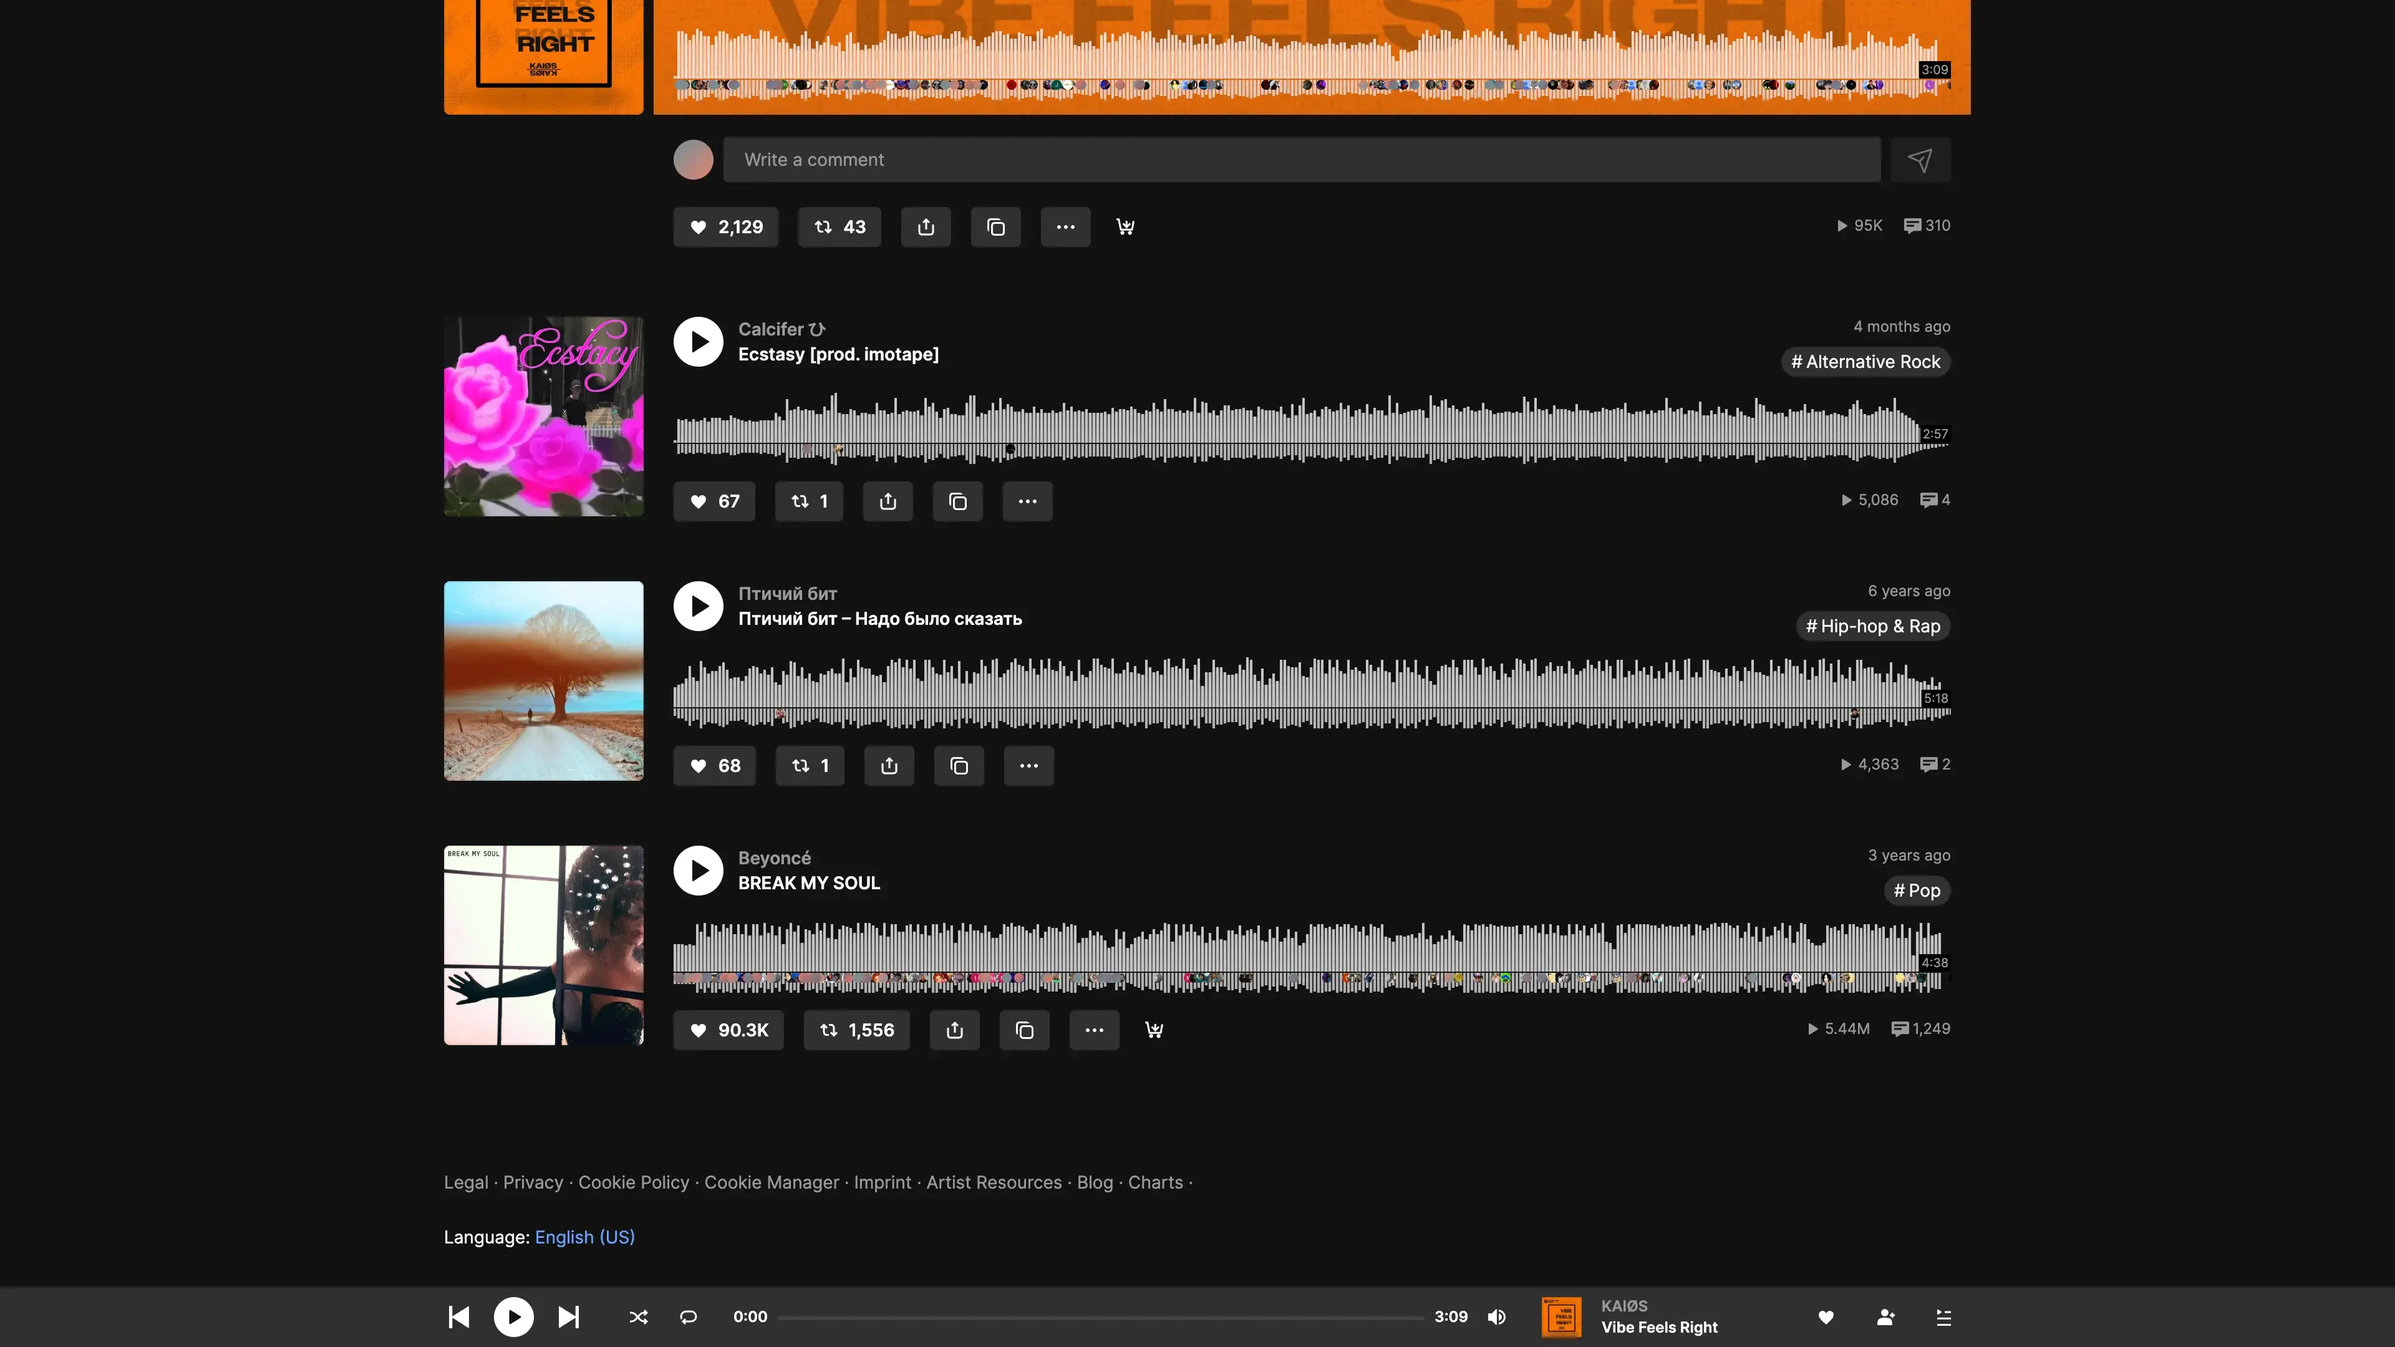
Task: Change language from English (US)
Action: click(x=585, y=1237)
